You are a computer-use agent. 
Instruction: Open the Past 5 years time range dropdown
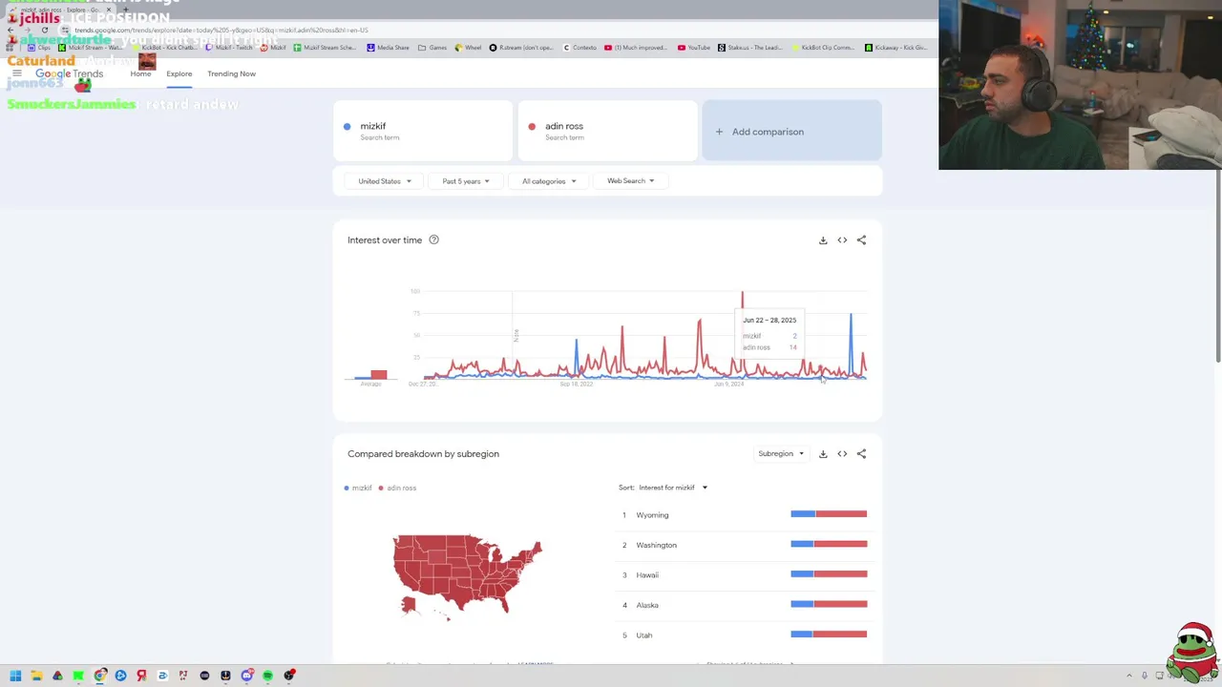465,181
